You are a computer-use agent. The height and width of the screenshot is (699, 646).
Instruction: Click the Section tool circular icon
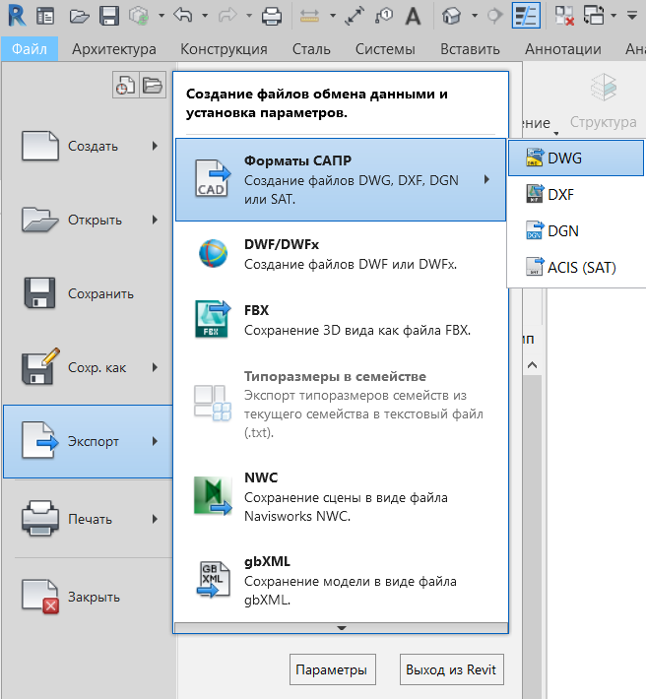[x=494, y=16]
